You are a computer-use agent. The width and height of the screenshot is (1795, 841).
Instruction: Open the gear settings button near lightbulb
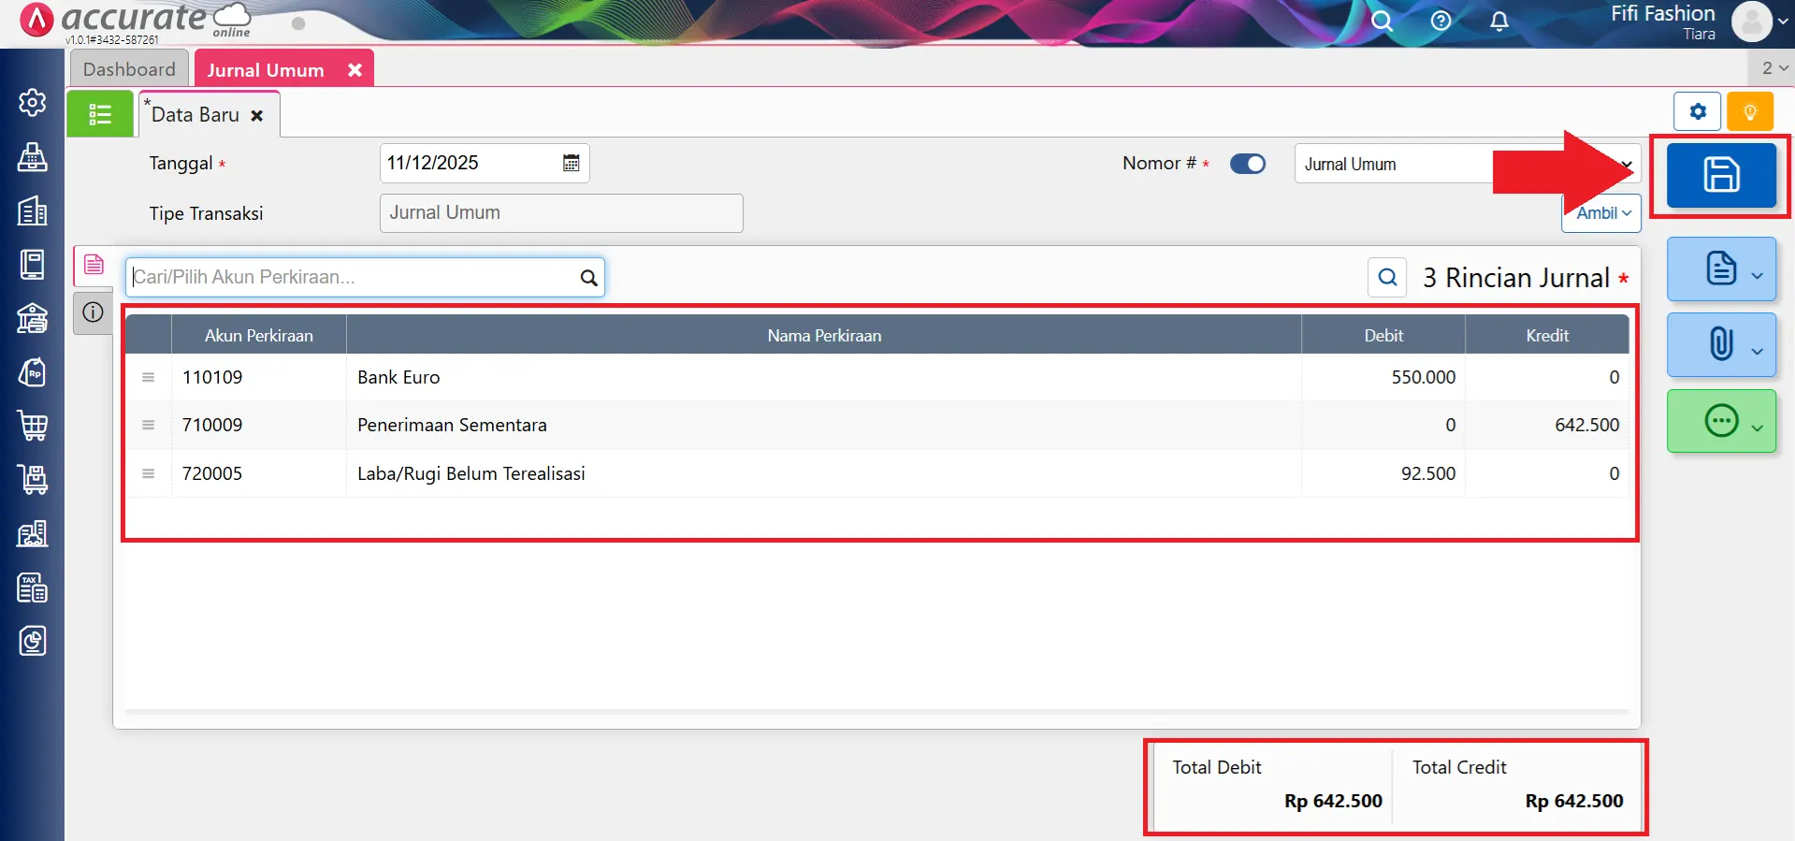tap(1697, 112)
